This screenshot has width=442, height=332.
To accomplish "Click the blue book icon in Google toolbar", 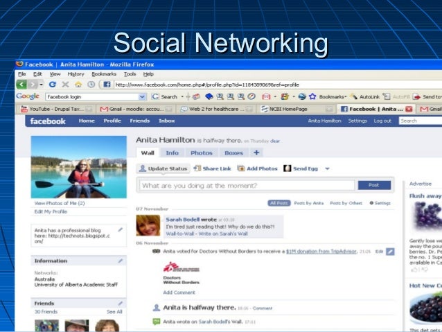I will [x=209, y=97].
